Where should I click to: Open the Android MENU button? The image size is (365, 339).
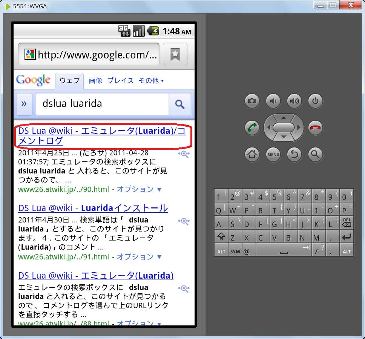coord(273,154)
